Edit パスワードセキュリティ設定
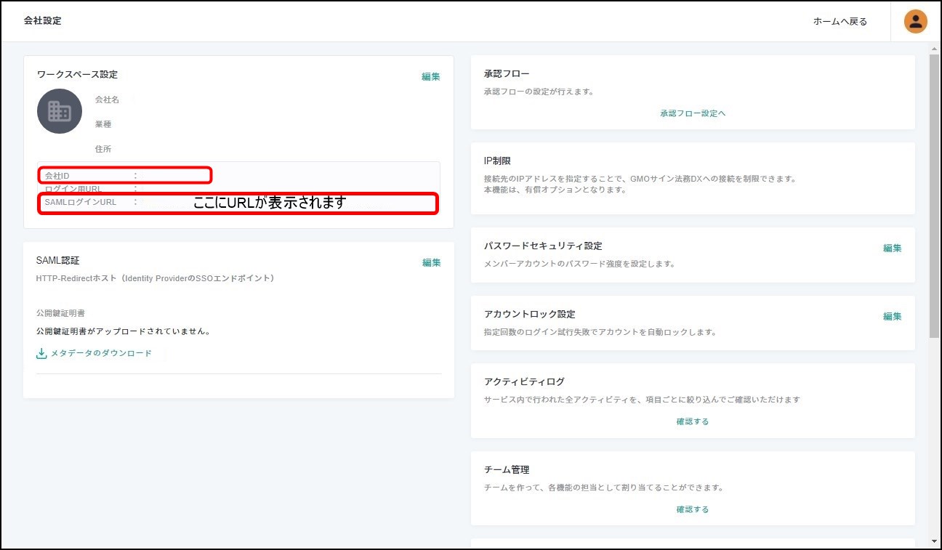Viewport: 942px width, 550px height. [x=892, y=248]
